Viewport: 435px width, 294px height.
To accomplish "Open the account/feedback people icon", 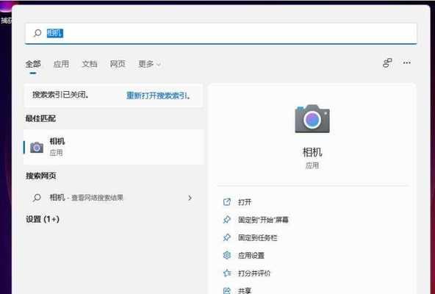I will pos(387,63).
